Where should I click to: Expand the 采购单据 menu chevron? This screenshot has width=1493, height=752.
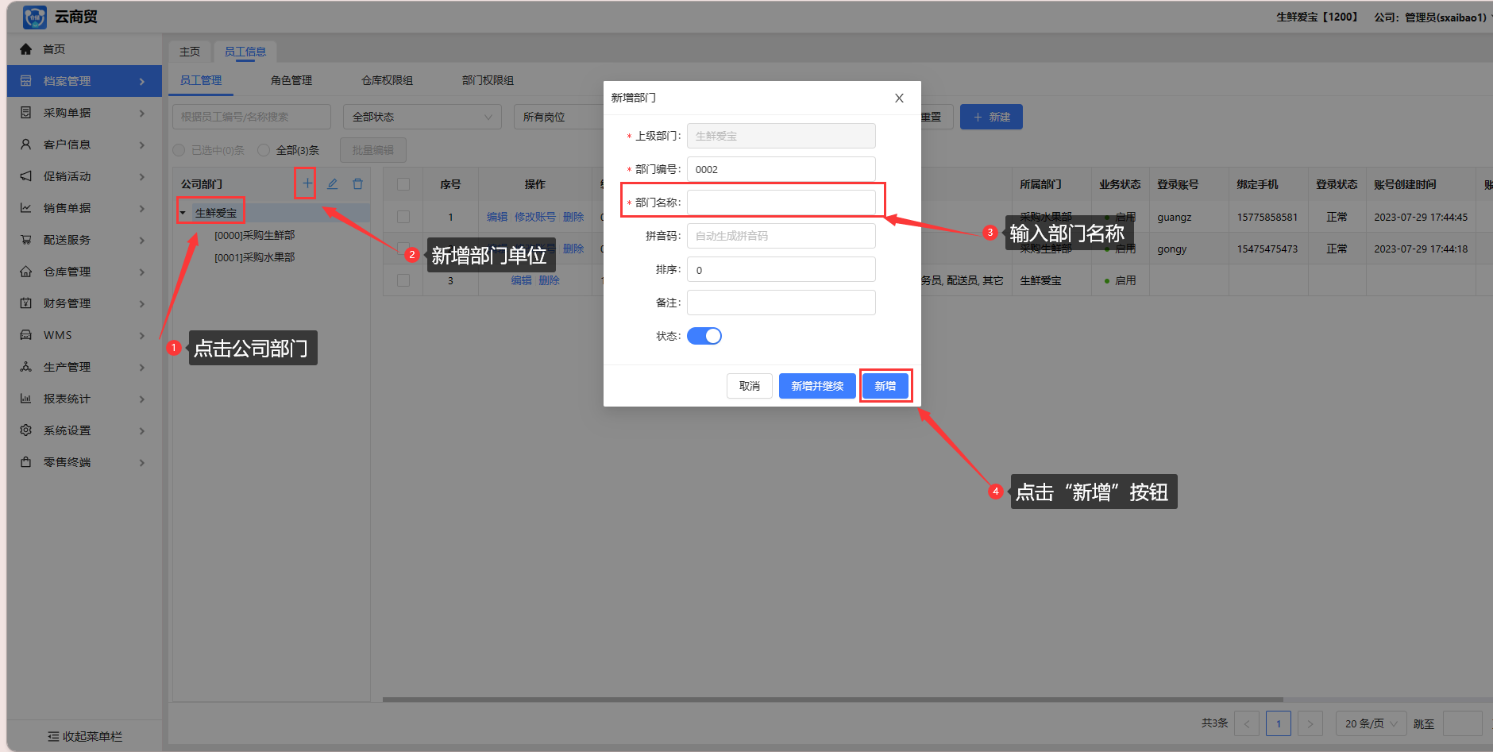[x=142, y=113]
